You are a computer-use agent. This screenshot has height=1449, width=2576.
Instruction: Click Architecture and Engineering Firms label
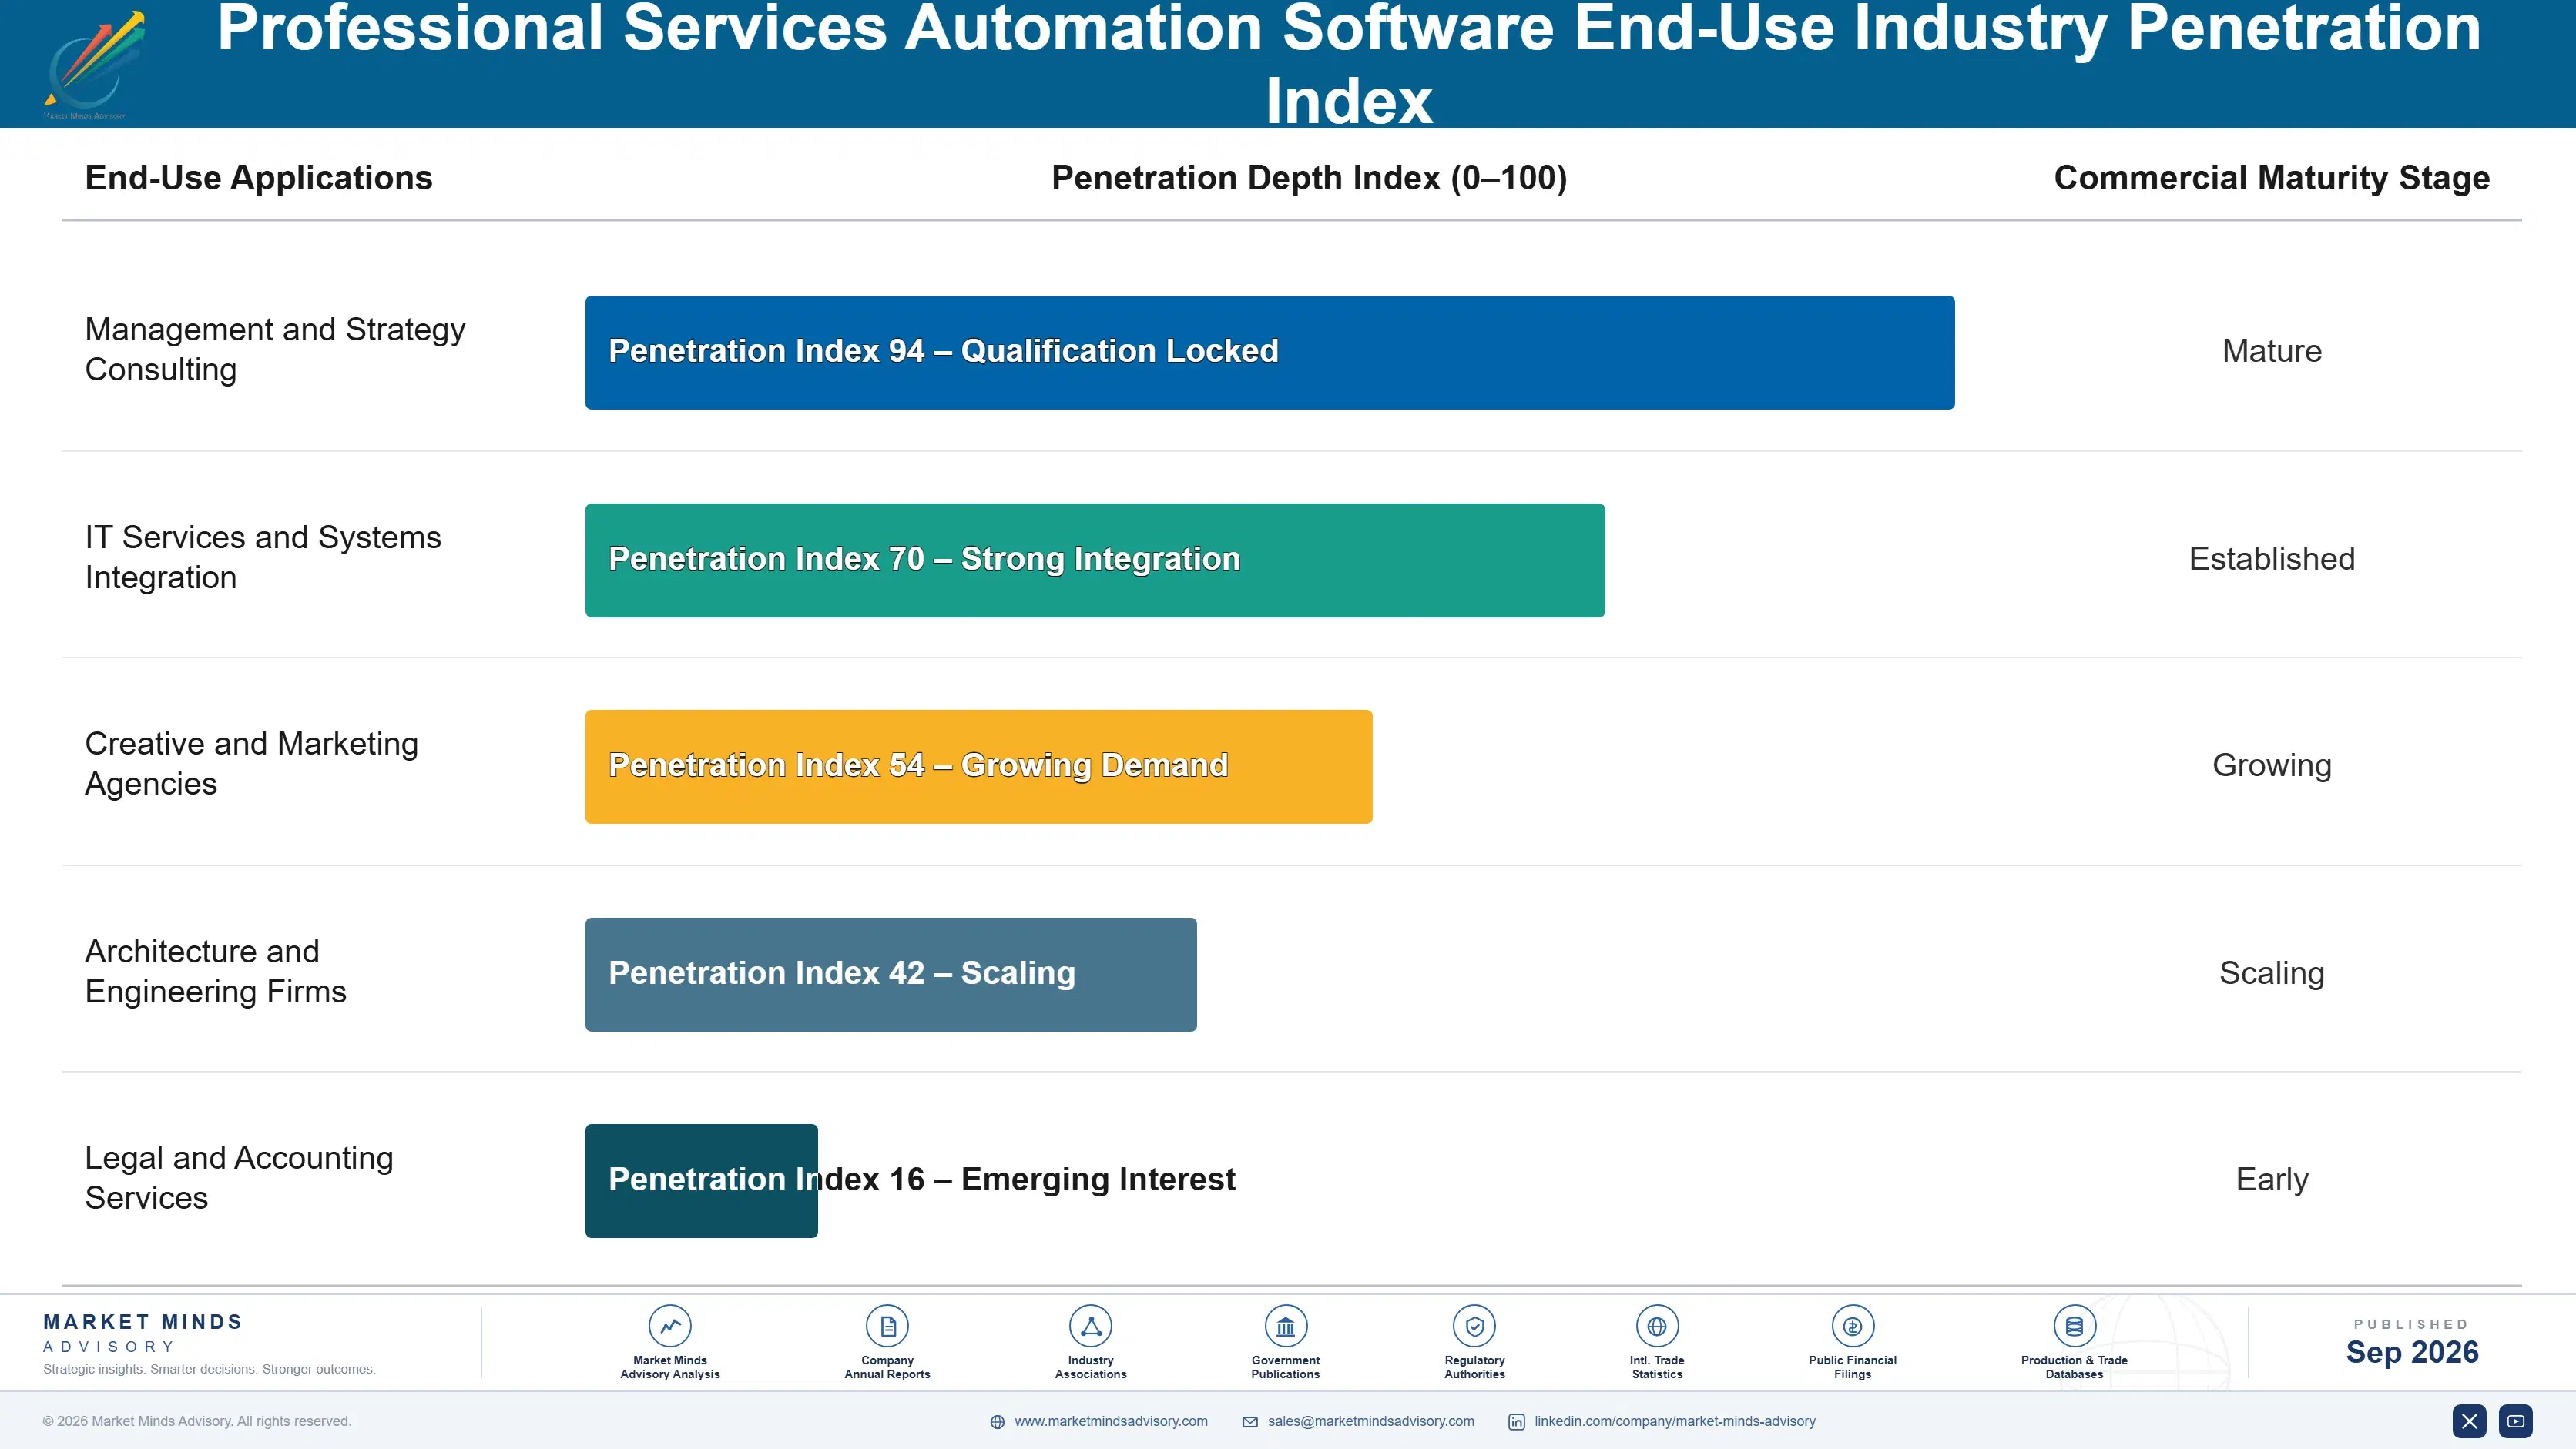[216, 972]
